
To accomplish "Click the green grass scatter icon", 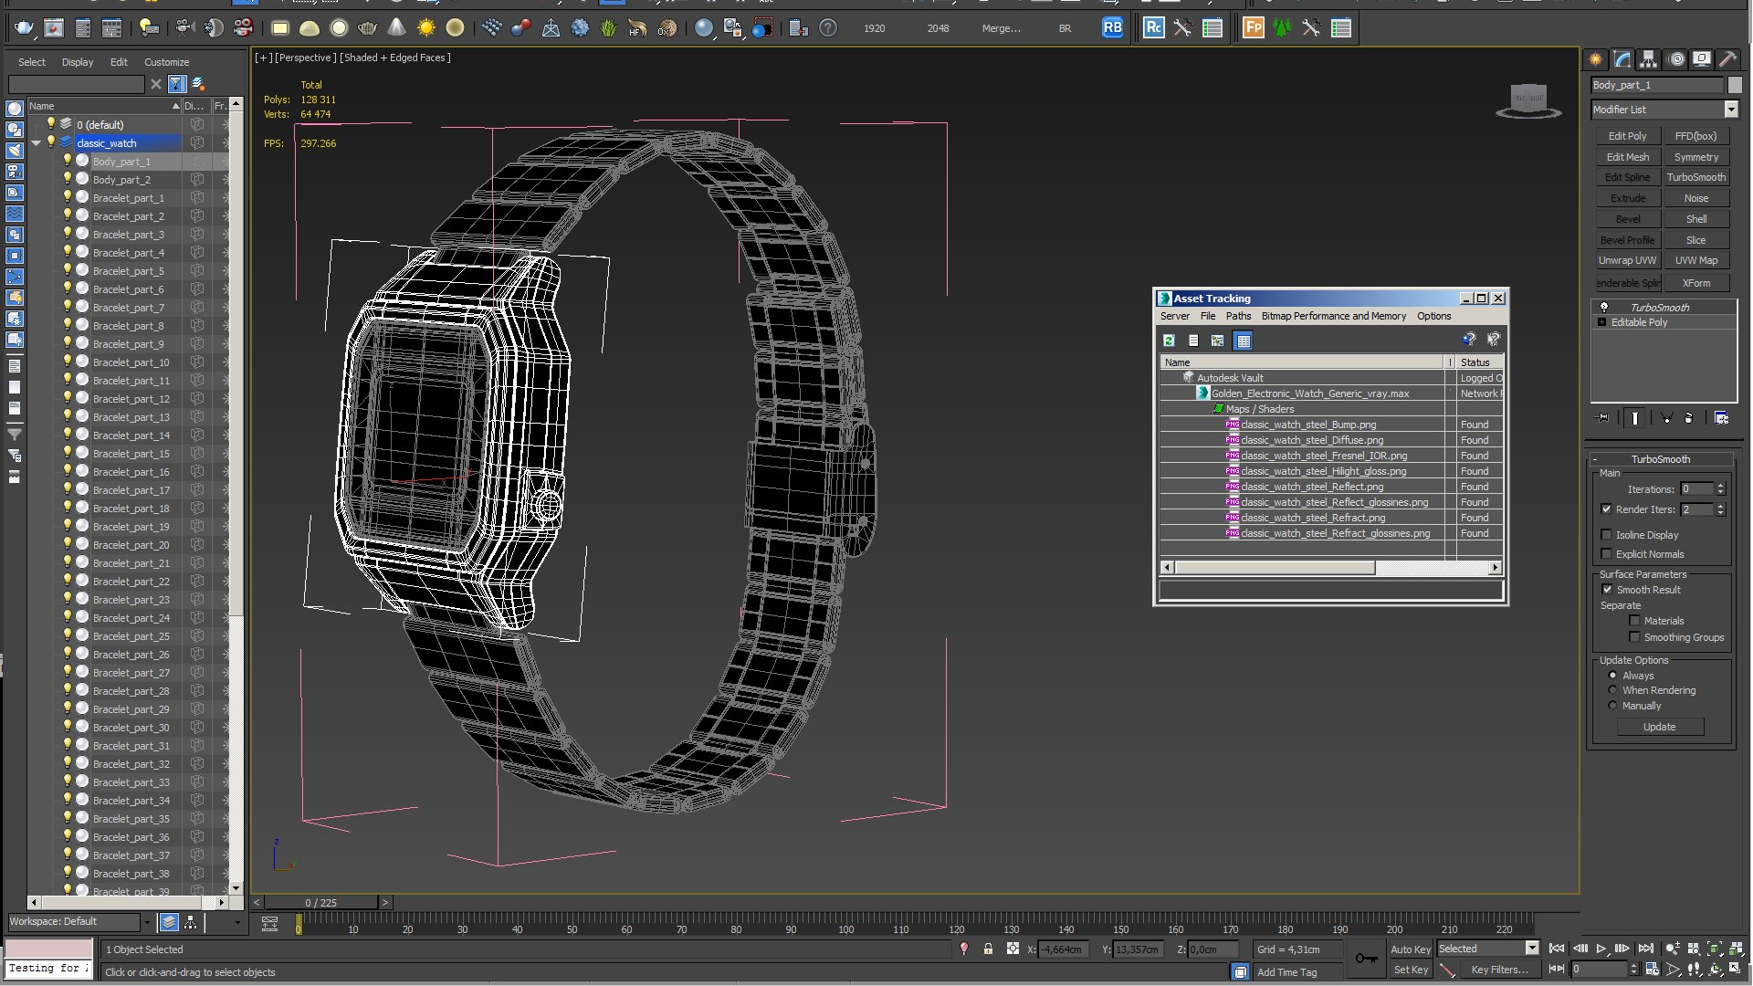I will click(x=609, y=28).
